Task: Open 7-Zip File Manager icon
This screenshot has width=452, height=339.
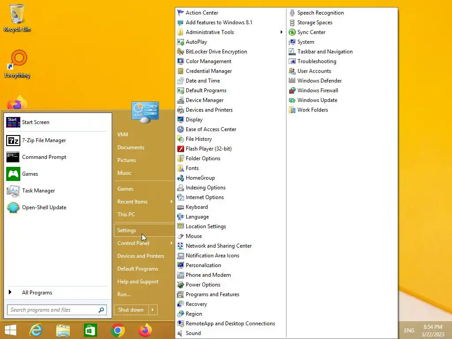Action: tap(13, 140)
